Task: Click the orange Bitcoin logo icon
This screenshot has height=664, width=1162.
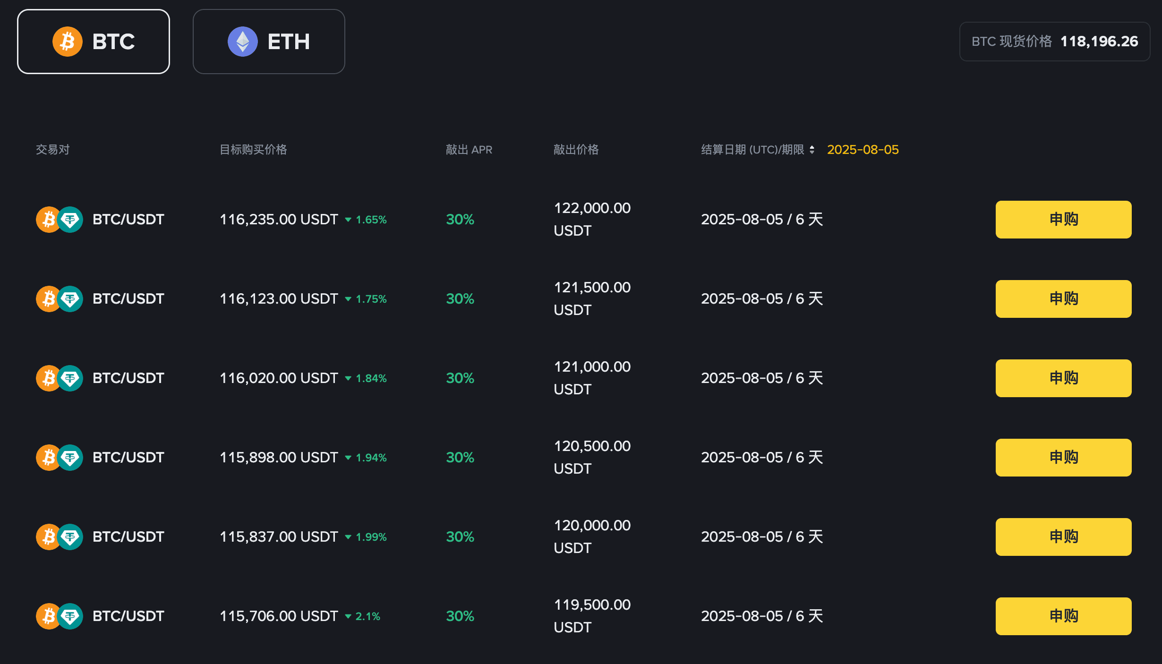Action: click(x=68, y=42)
